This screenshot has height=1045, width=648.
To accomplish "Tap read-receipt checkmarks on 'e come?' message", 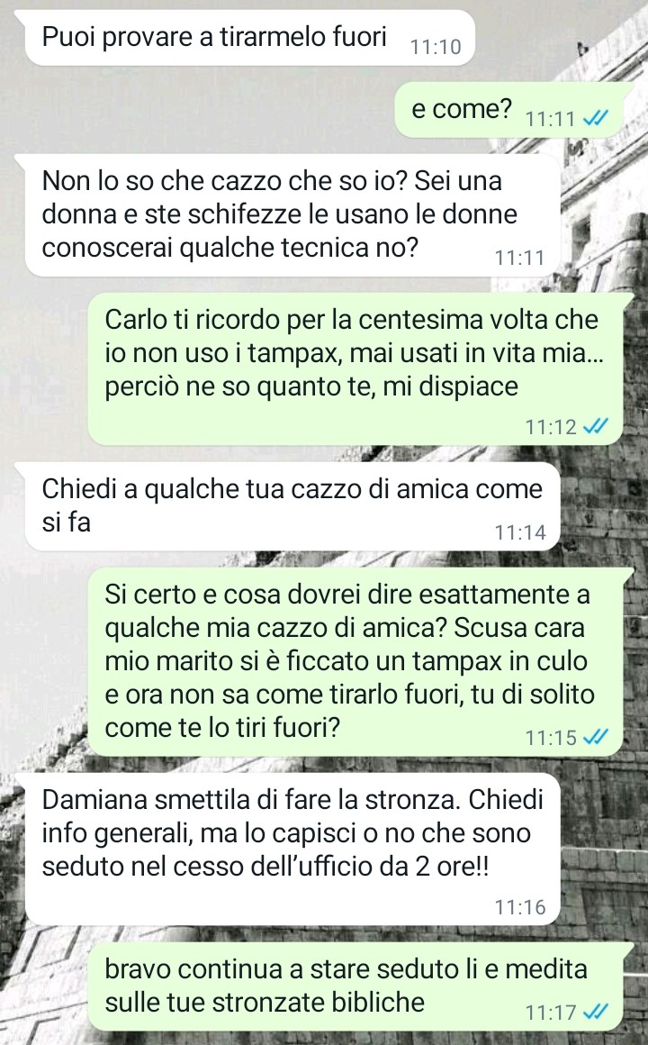I will point(594,119).
